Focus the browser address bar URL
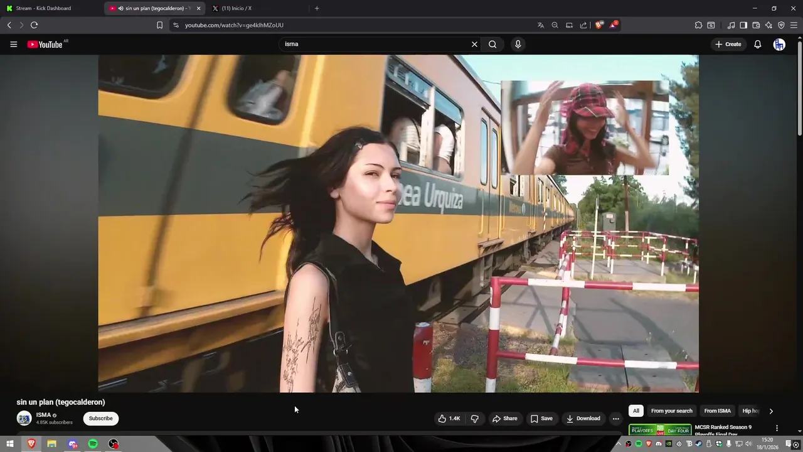 234,25
